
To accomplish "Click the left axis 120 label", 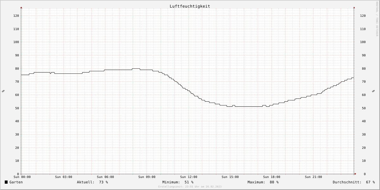I will coord(16,16).
